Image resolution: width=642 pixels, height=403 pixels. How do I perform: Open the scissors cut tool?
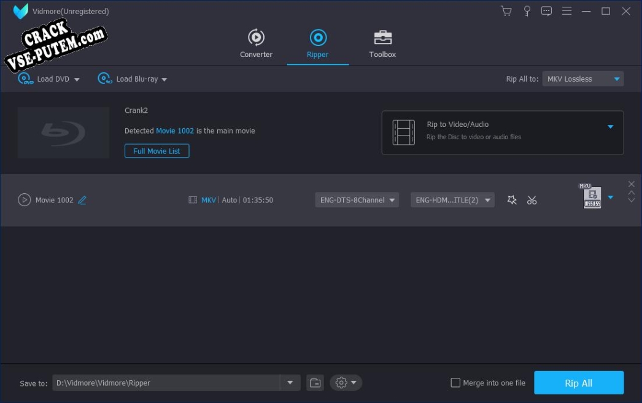click(x=532, y=200)
